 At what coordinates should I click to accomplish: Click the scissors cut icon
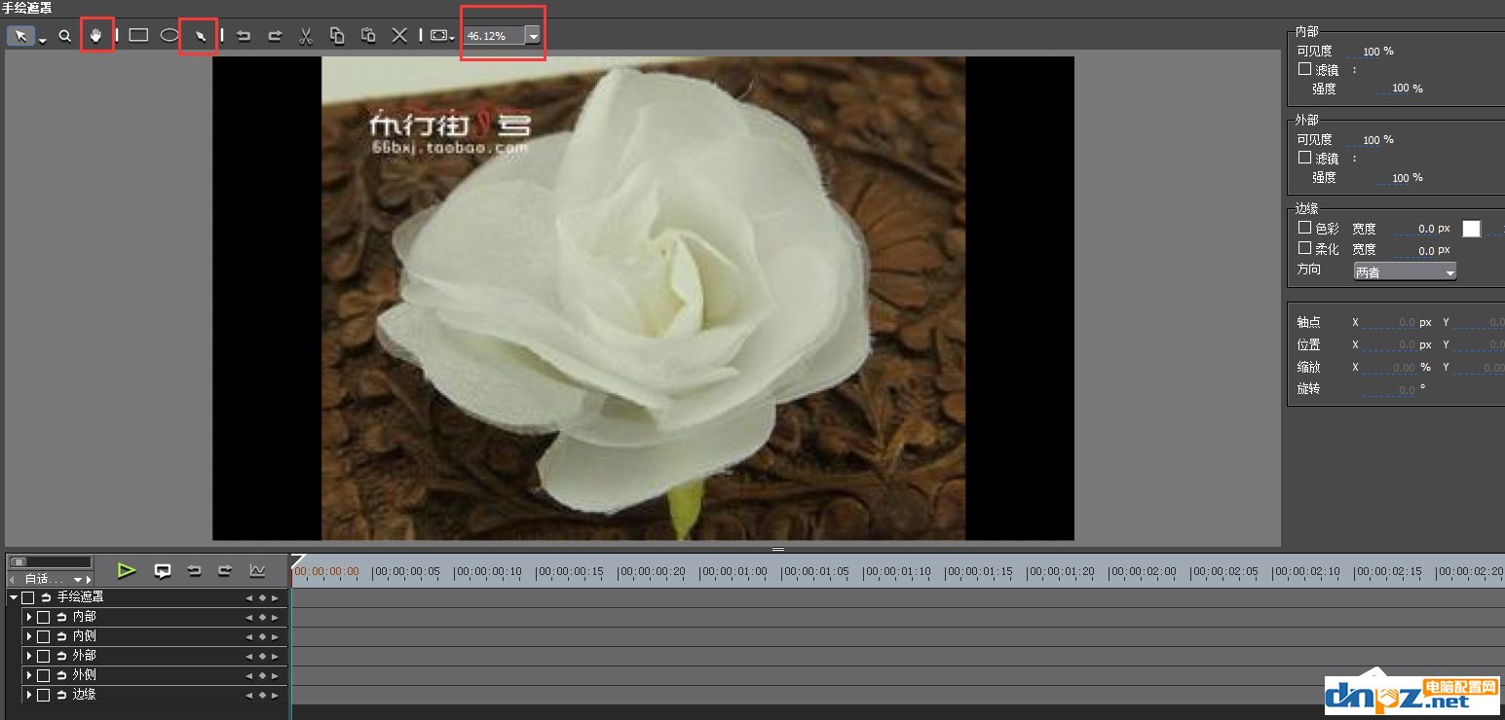coord(305,36)
